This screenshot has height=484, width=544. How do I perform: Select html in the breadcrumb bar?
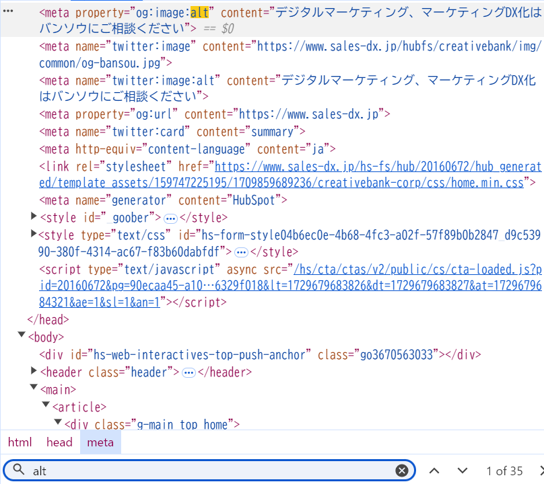pos(20,442)
